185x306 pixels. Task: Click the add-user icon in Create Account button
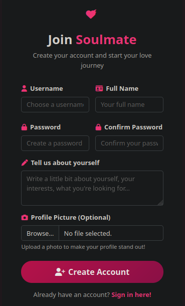click(x=60, y=272)
